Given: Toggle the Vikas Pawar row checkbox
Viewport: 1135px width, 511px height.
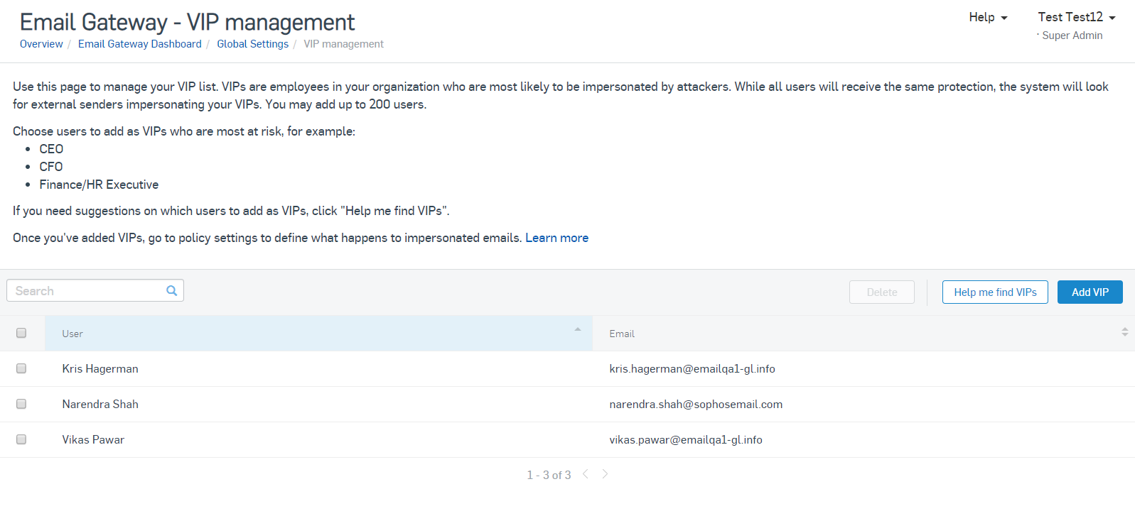Looking at the screenshot, I should click(21, 439).
